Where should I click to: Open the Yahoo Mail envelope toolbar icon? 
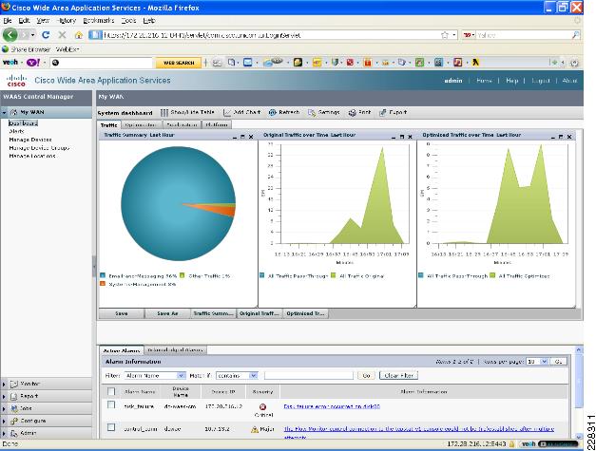(248, 63)
